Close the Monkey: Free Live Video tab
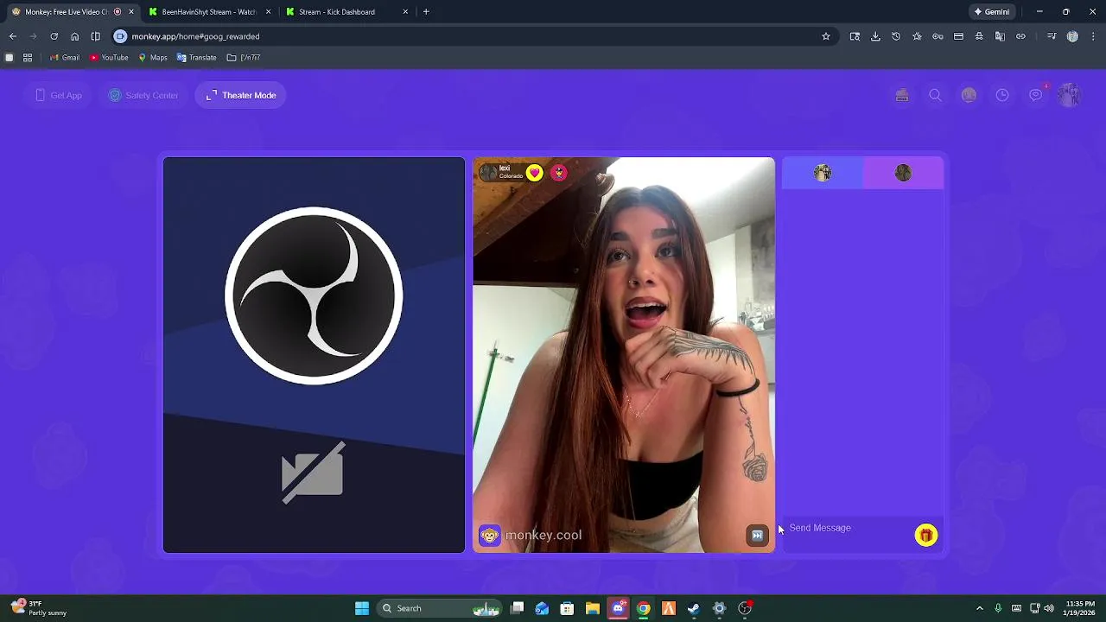 pos(131,12)
